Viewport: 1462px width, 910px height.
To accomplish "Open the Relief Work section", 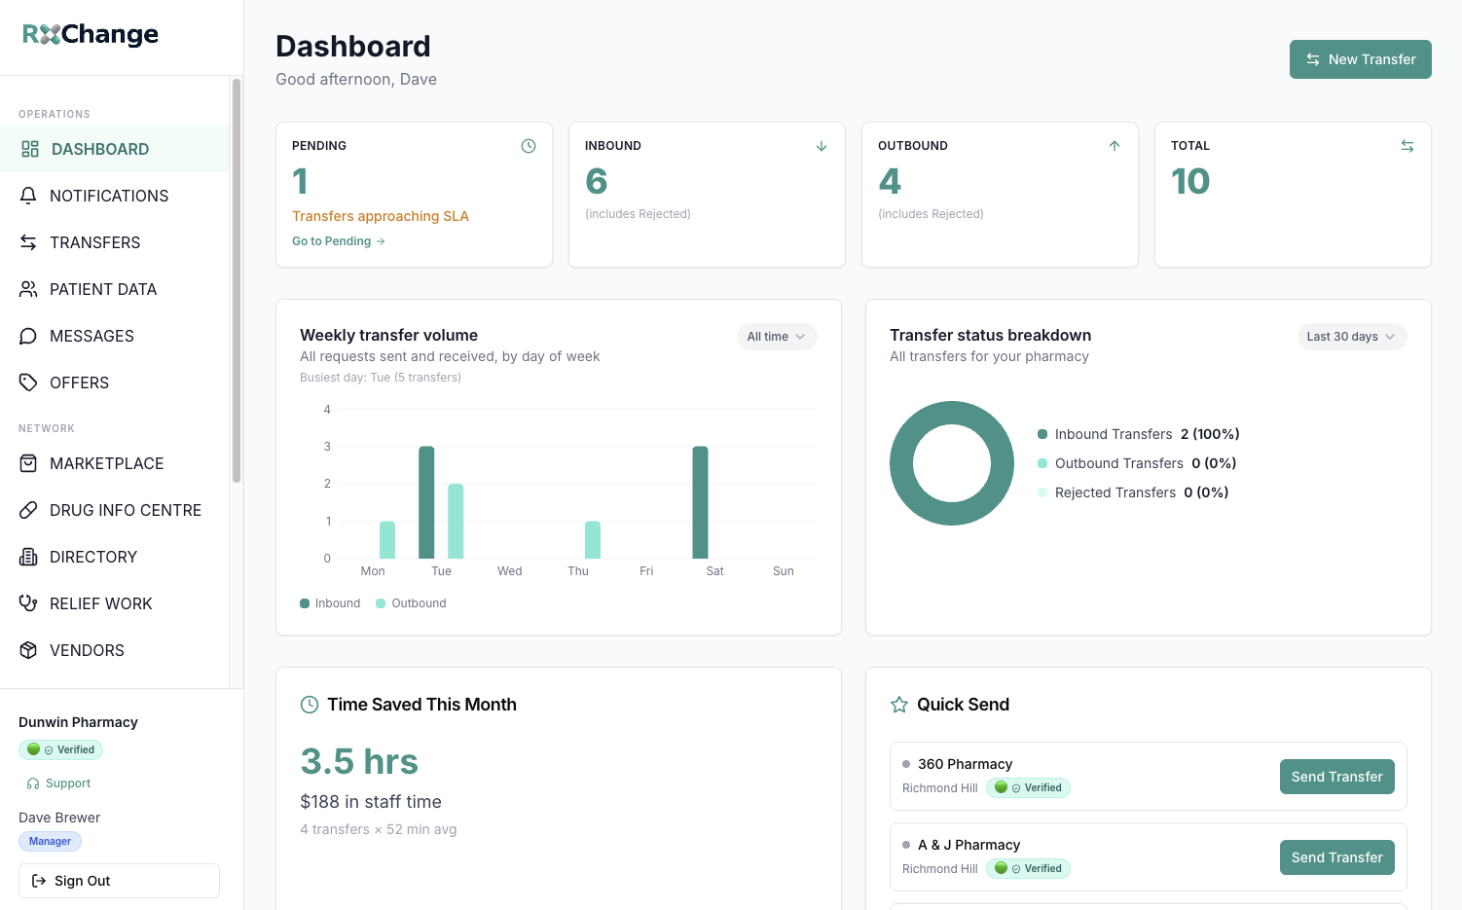I will (x=115, y=603).
